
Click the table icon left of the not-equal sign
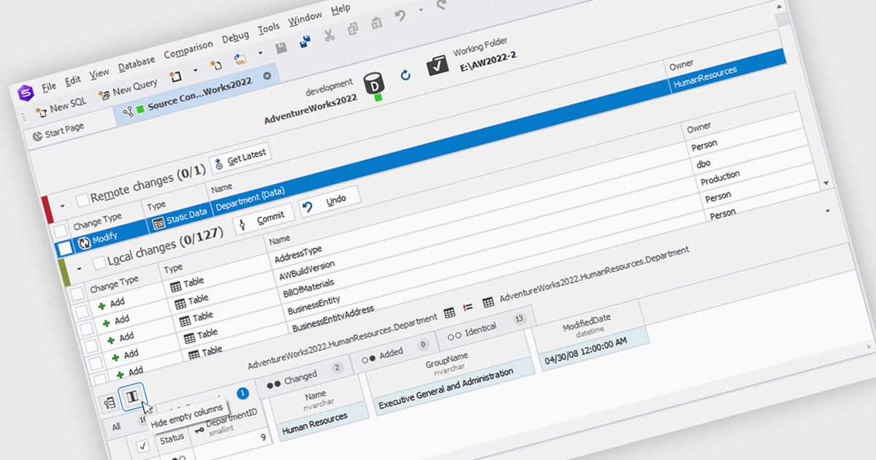pyautogui.click(x=450, y=313)
